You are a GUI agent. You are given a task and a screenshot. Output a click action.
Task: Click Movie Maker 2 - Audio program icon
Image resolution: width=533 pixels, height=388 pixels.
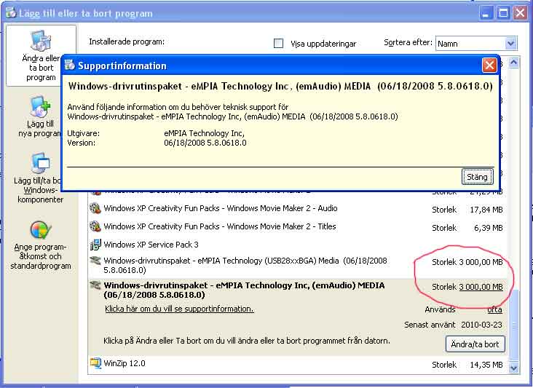pos(95,208)
